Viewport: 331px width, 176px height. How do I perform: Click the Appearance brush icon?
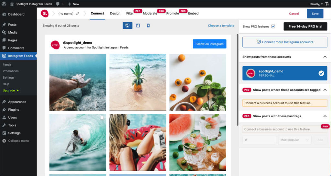click(4, 102)
